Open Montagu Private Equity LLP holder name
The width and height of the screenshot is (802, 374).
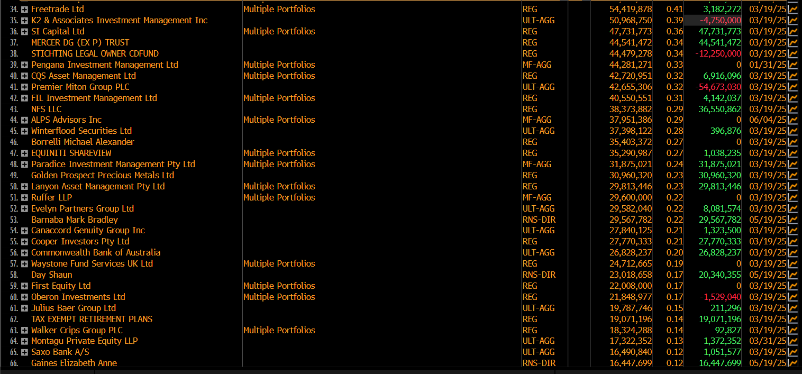(84, 341)
